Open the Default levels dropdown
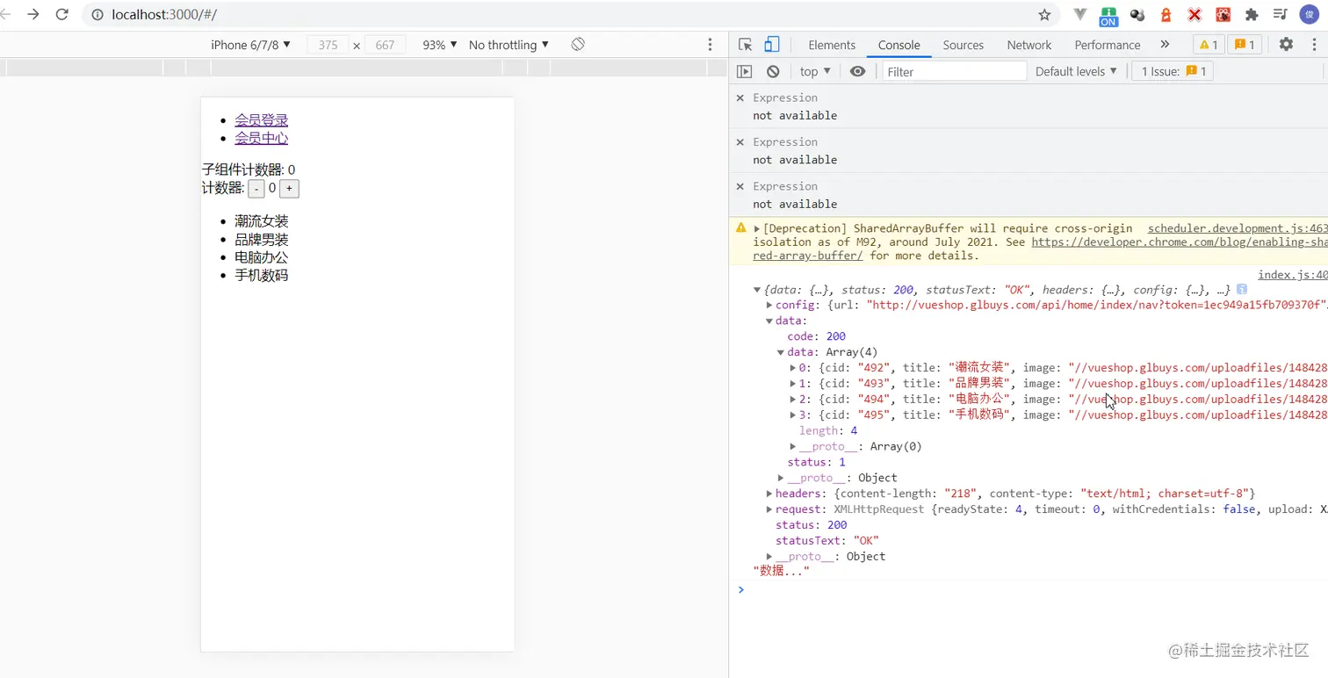The image size is (1328, 678). point(1076,71)
